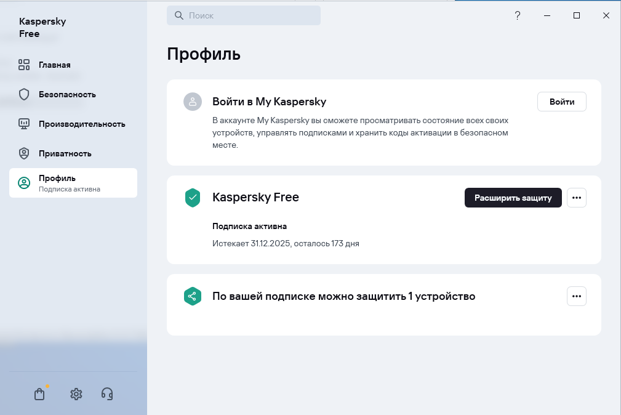The image size is (621, 415).
Task: Expand the Kaspersky Free three-dots menu
Action: pyautogui.click(x=577, y=198)
